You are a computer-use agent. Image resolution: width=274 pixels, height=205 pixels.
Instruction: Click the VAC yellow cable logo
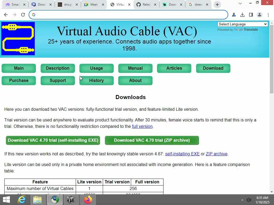[18, 38]
